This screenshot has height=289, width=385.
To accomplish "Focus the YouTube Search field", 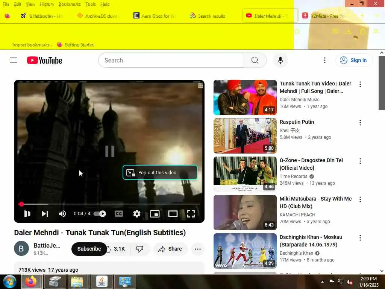I will pyautogui.click(x=171, y=60).
